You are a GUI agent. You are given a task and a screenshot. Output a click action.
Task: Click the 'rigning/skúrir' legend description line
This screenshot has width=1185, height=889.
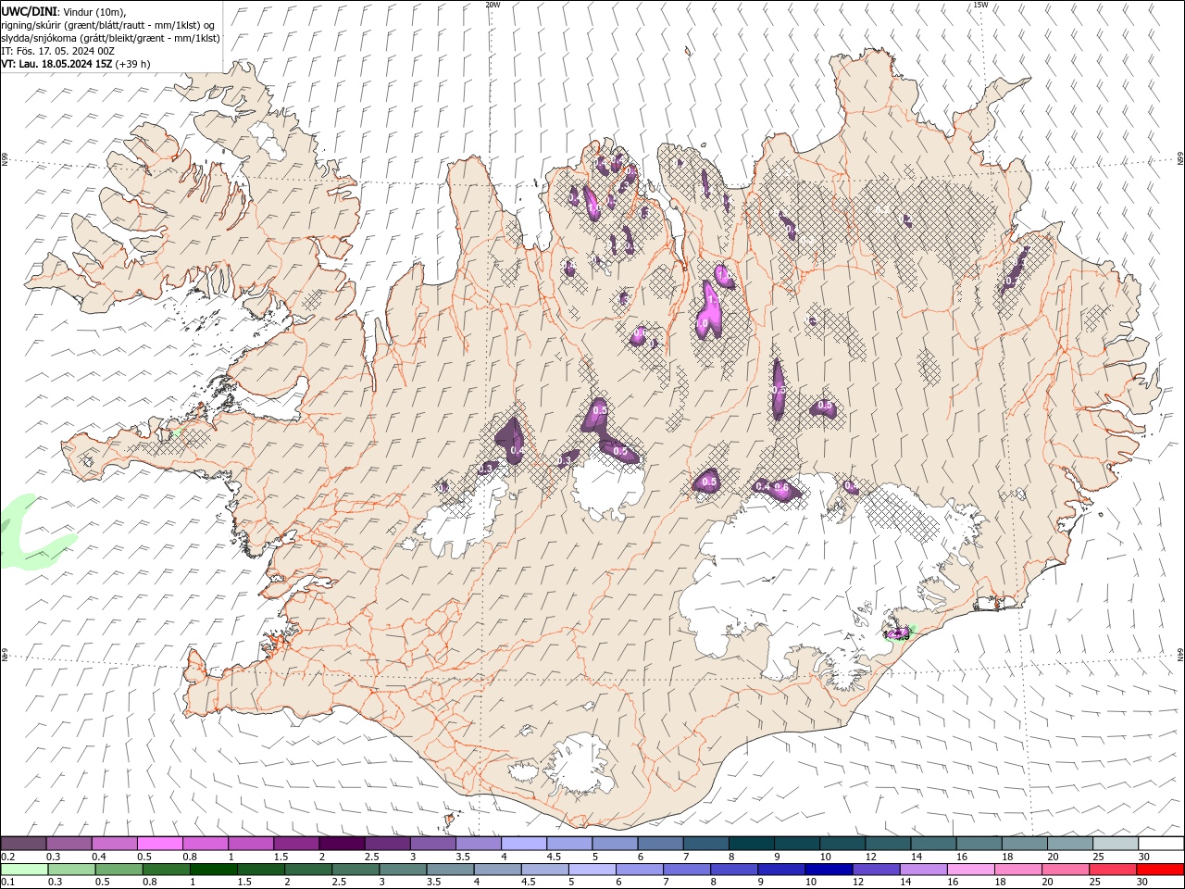point(108,24)
